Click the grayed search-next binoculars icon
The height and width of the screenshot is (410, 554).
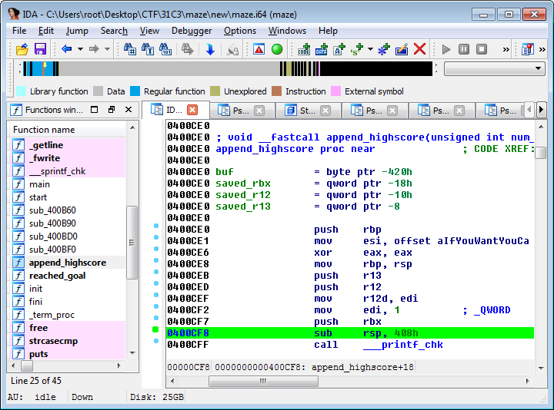point(187,49)
